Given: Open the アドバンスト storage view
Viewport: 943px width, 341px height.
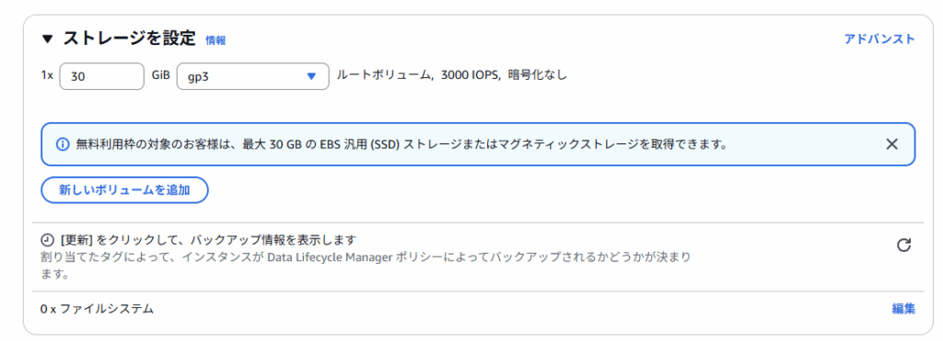Looking at the screenshot, I should pyautogui.click(x=879, y=39).
